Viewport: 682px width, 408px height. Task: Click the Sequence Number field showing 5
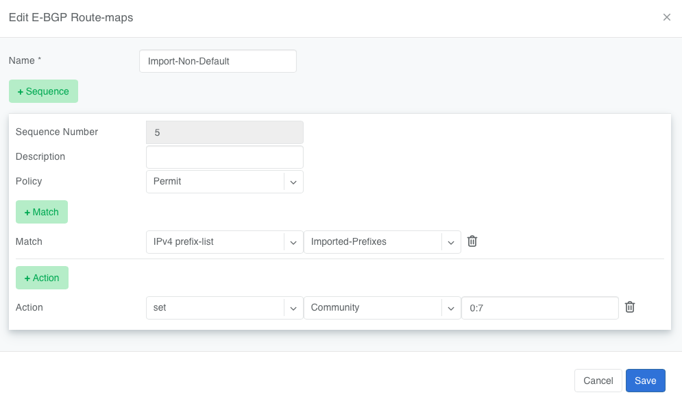click(224, 132)
